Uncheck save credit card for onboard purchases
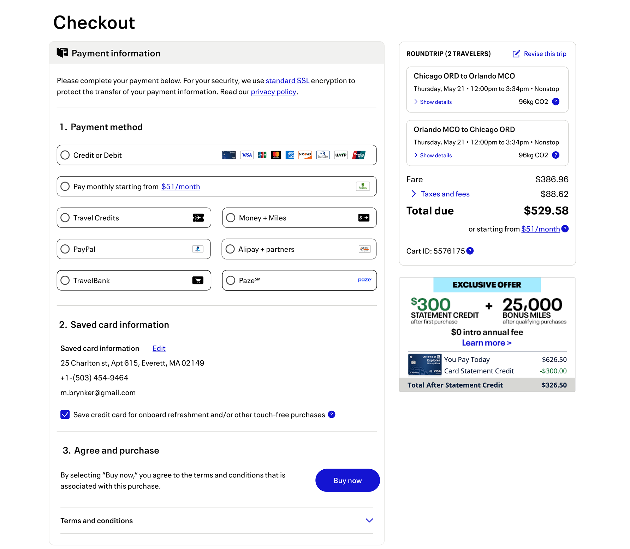 tap(65, 414)
